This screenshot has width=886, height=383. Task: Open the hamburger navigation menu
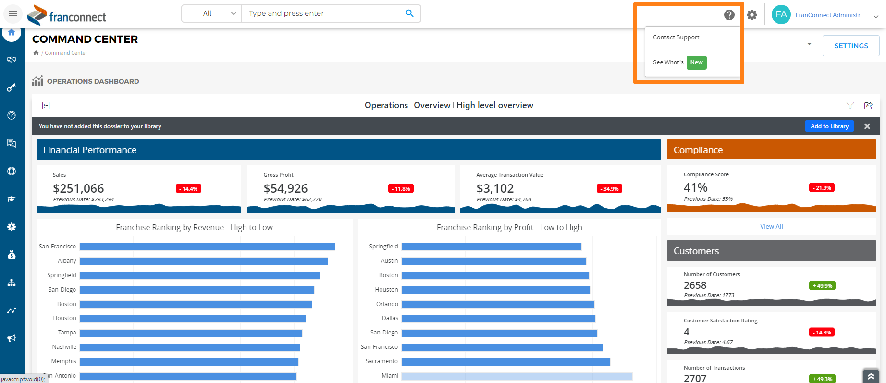coord(13,13)
